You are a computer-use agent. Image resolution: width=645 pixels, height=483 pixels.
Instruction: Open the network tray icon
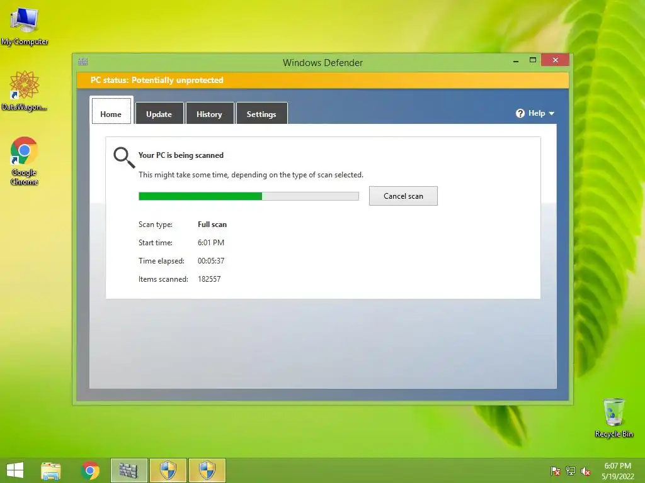[x=571, y=471]
